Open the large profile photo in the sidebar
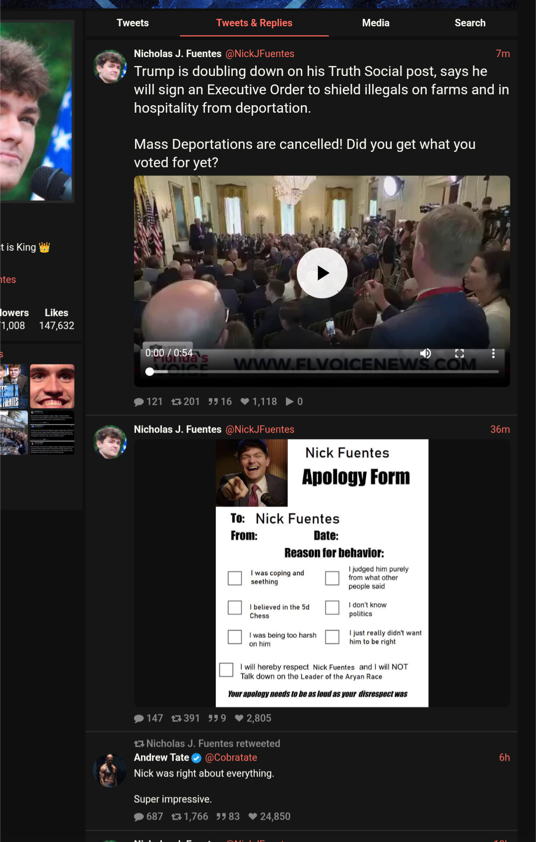The width and height of the screenshot is (536, 842). tap(36, 111)
